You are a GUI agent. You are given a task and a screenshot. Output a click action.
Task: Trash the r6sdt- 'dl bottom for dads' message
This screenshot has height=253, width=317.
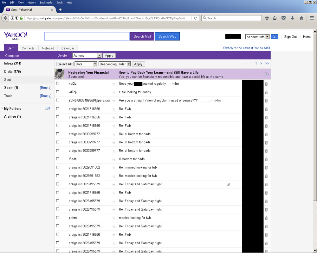pos(266,159)
